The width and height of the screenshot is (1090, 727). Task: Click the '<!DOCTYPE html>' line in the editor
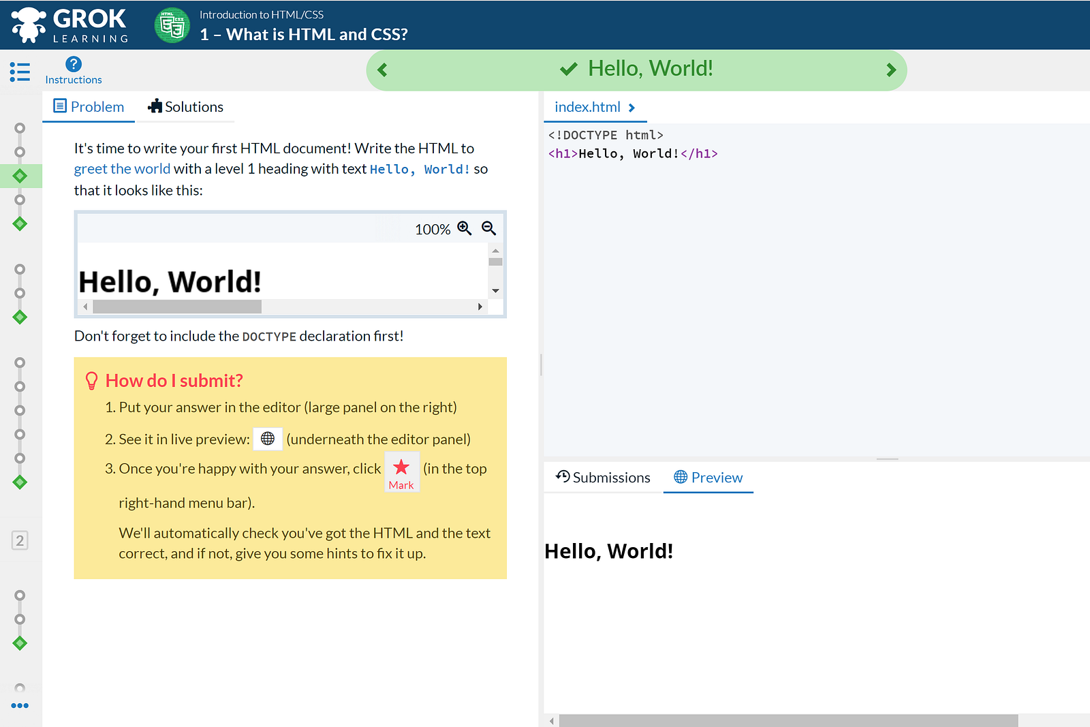pyautogui.click(x=606, y=135)
